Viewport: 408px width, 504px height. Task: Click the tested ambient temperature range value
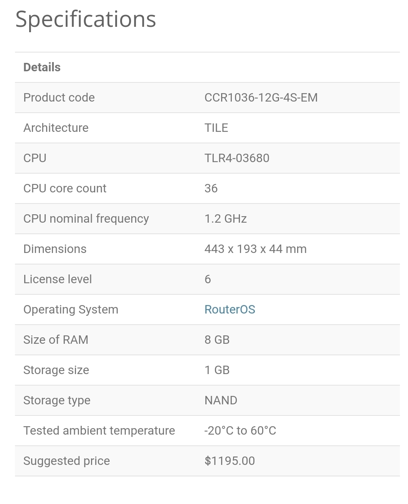(240, 430)
